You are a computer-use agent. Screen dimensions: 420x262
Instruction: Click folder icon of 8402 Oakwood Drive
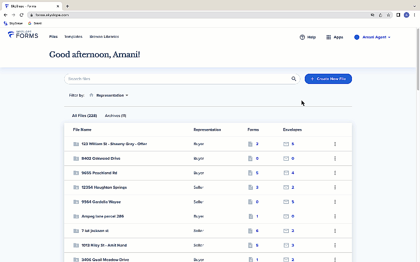pos(76,159)
